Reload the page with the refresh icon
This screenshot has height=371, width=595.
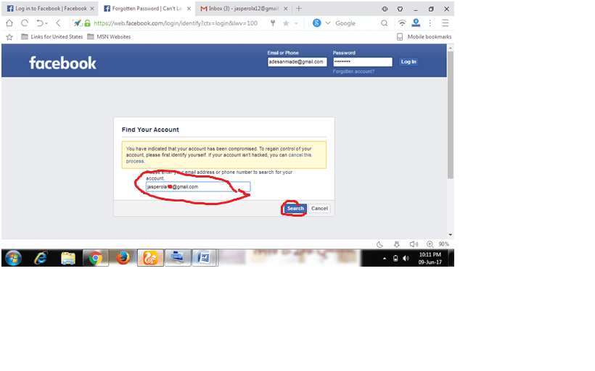[x=25, y=23]
